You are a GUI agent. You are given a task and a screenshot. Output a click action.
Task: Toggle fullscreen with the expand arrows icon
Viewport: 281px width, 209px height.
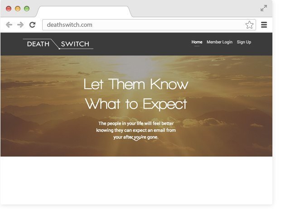[264, 8]
